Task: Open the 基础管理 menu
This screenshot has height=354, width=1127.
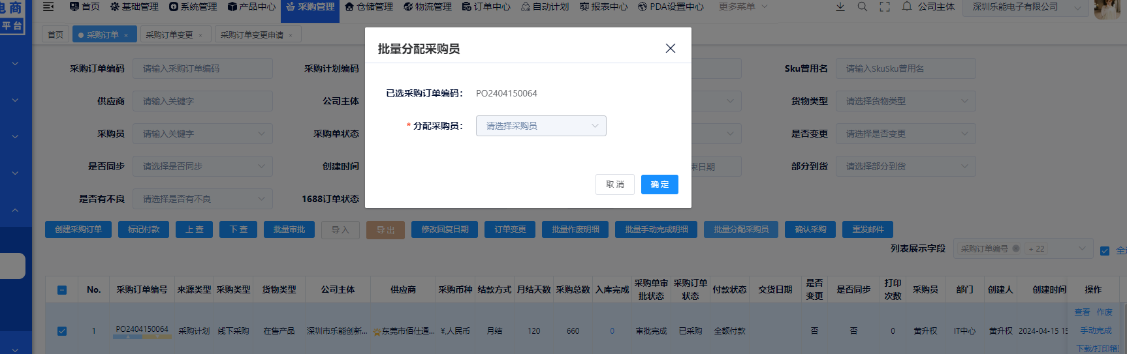Action: point(134,7)
